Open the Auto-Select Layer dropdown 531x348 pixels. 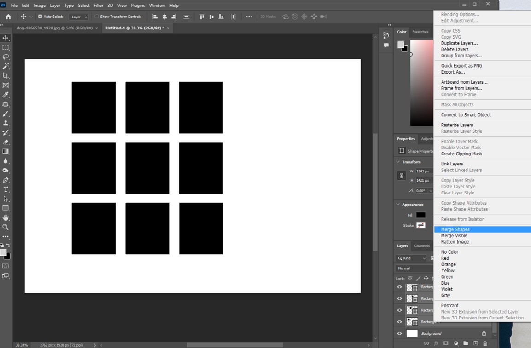79,17
